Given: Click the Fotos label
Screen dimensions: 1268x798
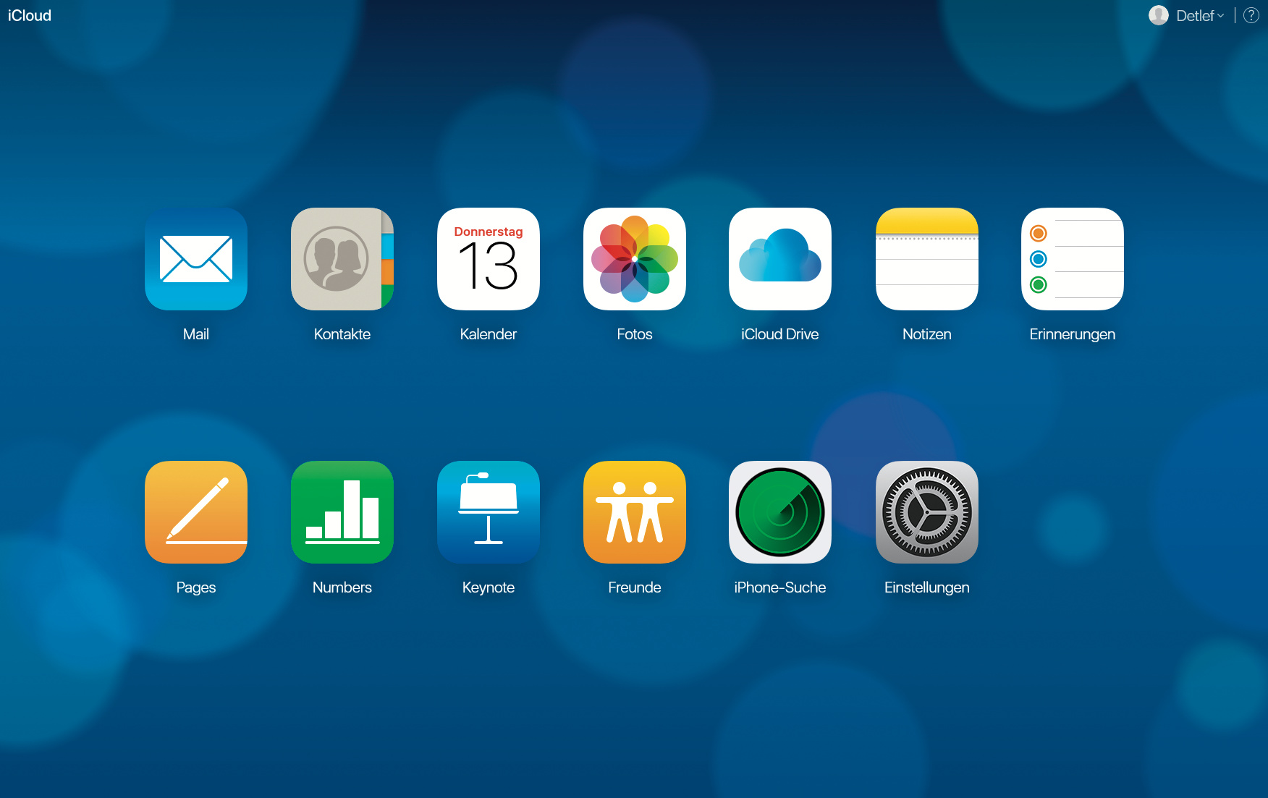Looking at the screenshot, I should point(635,334).
